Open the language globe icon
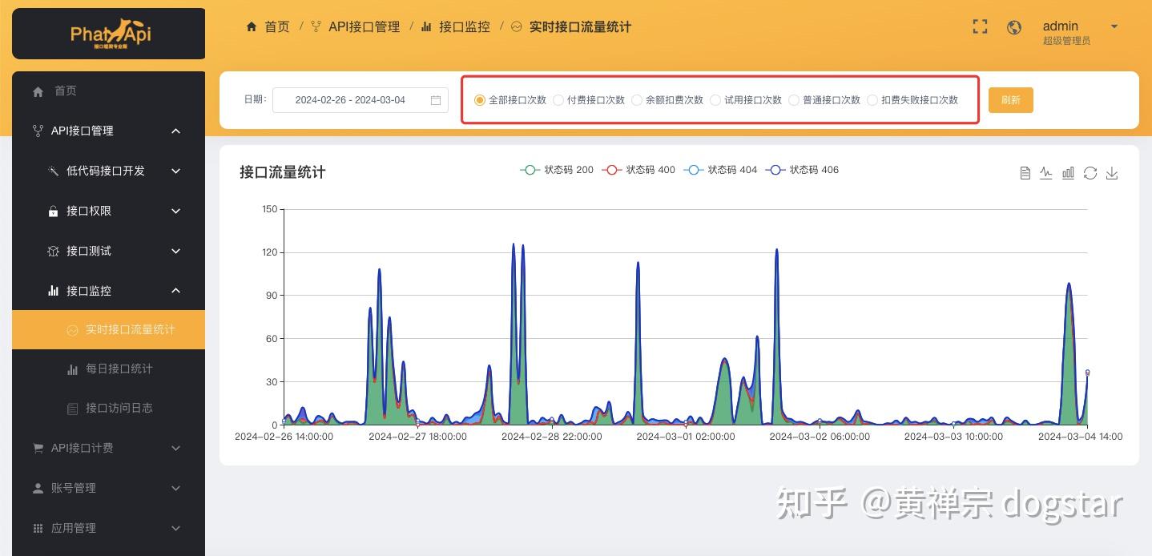This screenshot has width=1152, height=556. pos(1014,26)
